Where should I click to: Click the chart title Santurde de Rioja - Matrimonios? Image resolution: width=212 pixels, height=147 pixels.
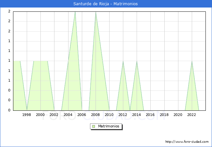pos(105,4)
